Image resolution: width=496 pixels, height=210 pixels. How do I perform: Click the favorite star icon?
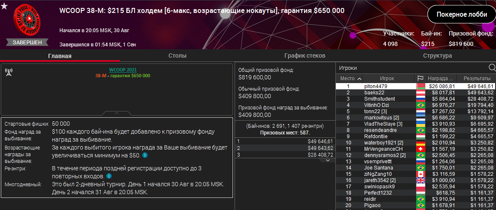[x=4, y=6]
